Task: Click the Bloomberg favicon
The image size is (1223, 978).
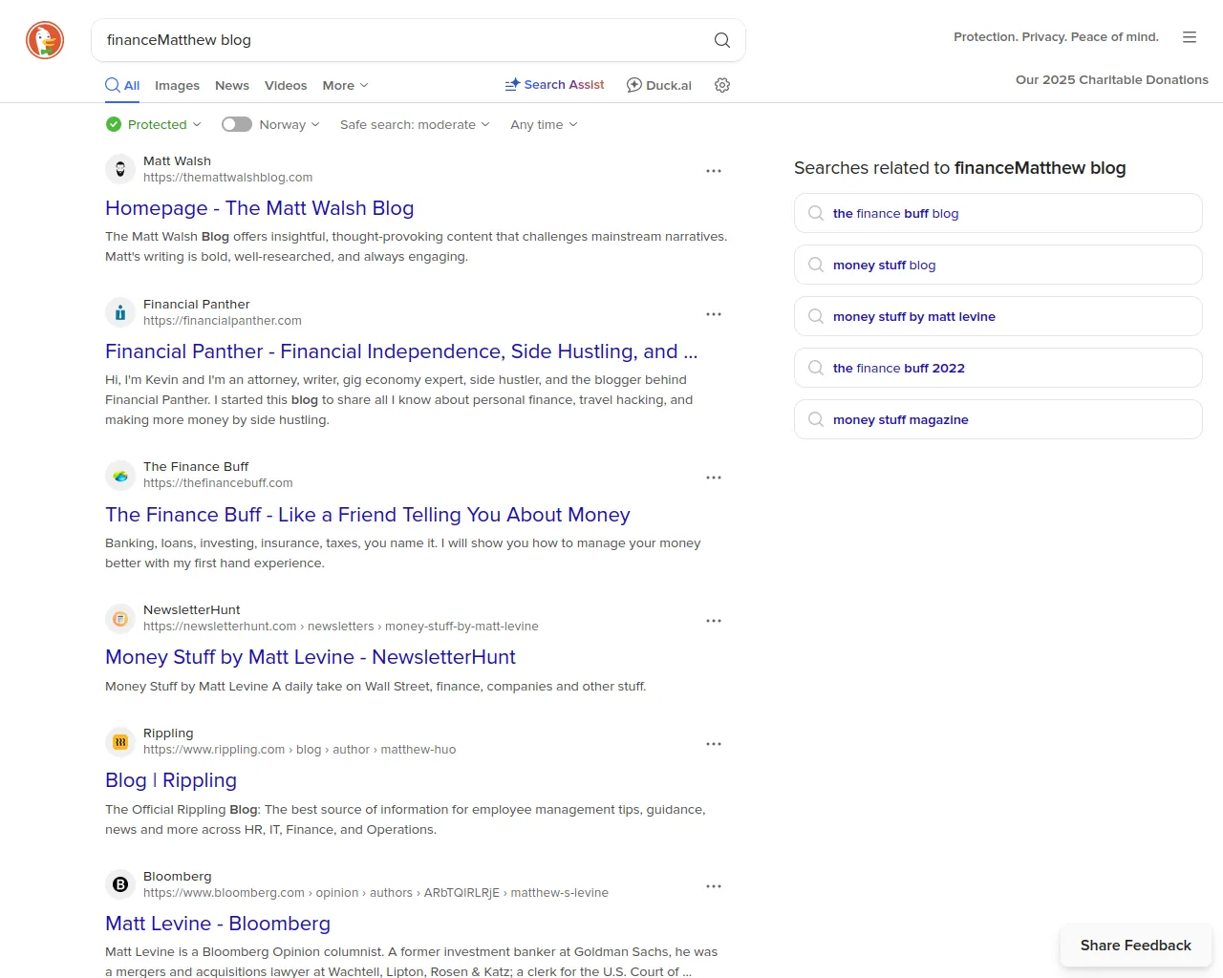Action: click(x=120, y=884)
